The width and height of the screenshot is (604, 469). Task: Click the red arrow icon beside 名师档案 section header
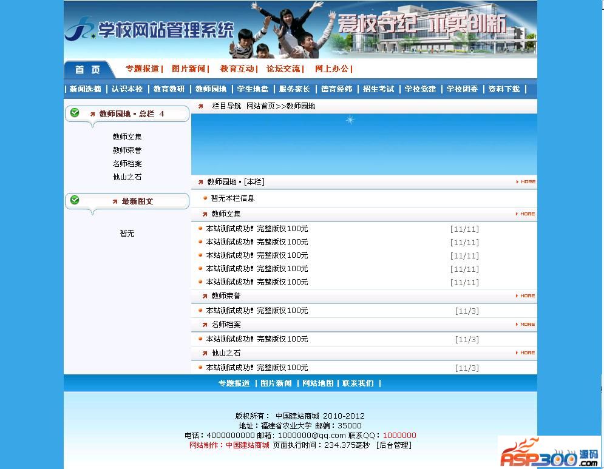(205, 325)
